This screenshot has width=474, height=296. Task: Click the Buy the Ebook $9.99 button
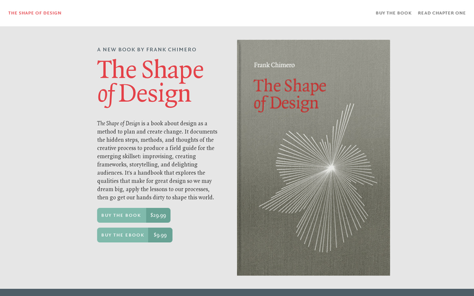tap(135, 235)
